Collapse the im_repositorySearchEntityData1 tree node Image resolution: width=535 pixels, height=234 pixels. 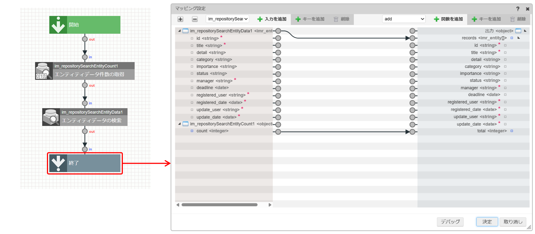(179, 31)
